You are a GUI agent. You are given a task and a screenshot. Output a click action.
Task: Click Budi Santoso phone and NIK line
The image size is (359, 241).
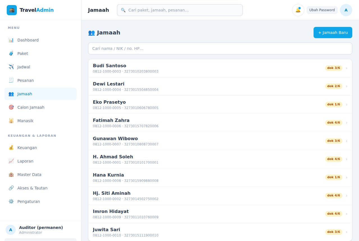126,71
